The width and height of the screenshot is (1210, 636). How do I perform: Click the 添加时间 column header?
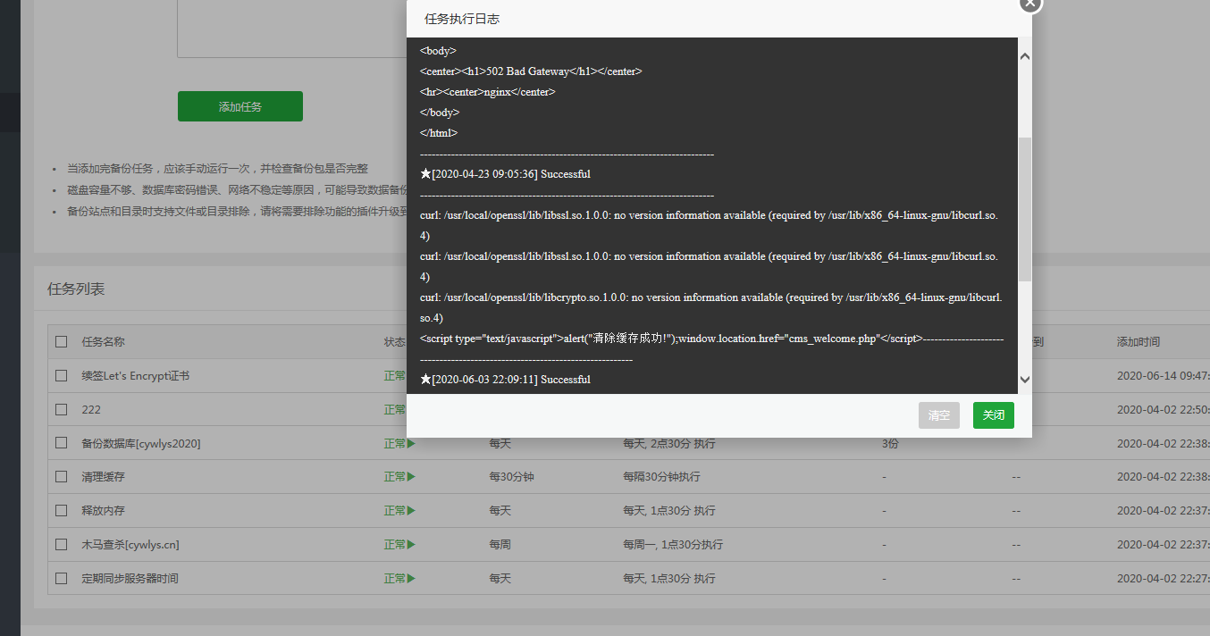(x=1139, y=341)
